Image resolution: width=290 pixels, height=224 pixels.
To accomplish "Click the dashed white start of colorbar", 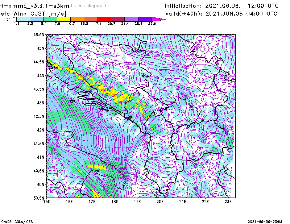I will pos(10,19).
